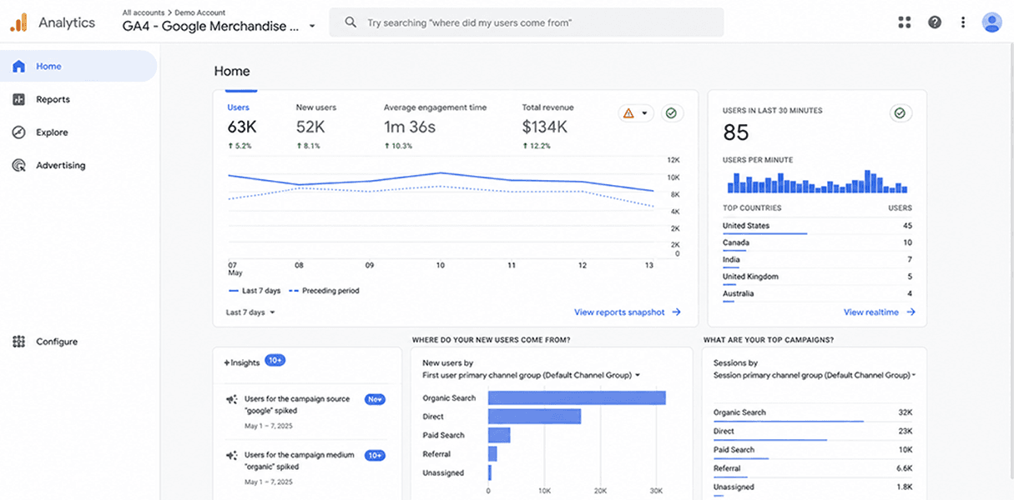Open the Last 7 days date range dropdown
Viewport: 1014px width, 500px height.
[250, 312]
